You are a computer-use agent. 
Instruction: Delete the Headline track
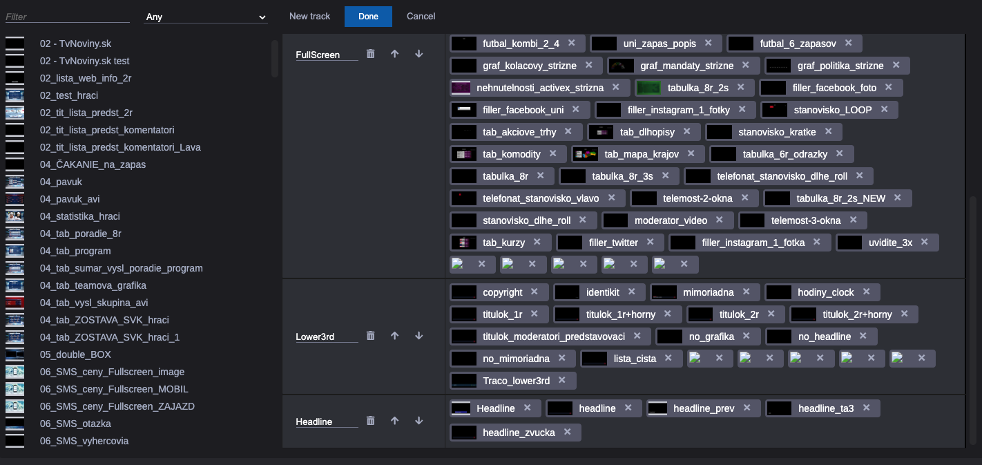click(371, 421)
